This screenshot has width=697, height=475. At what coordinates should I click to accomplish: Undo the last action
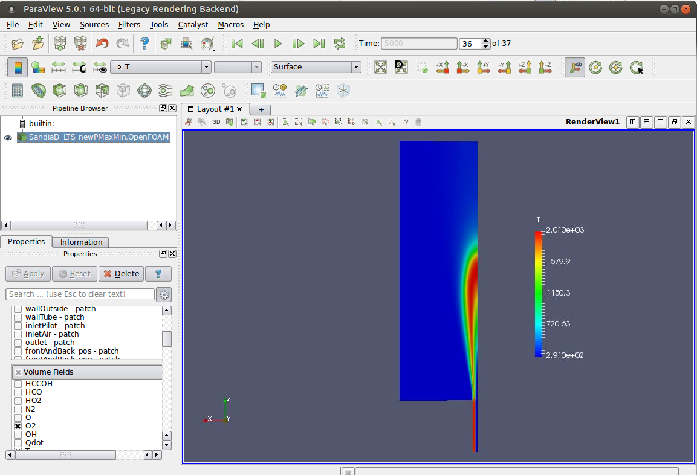coord(102,44)
